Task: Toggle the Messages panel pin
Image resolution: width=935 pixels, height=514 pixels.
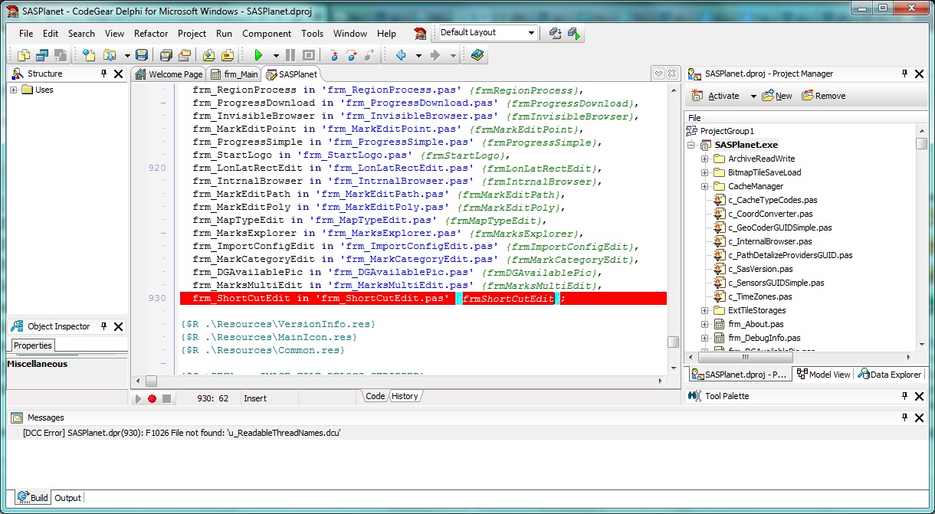Action: coord(904,417)
